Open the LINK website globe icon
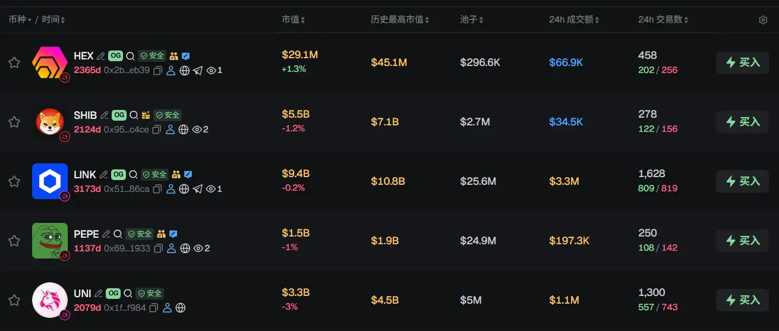This screenshot has height=331, width=779. [184, 189]
